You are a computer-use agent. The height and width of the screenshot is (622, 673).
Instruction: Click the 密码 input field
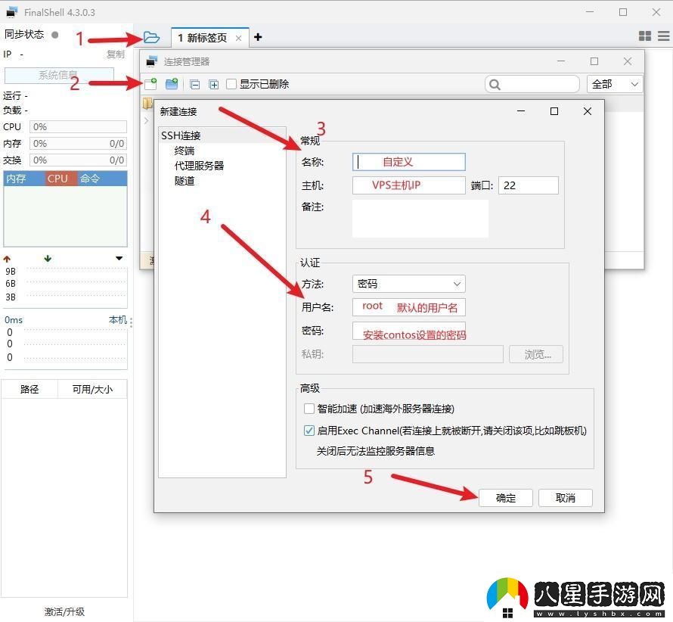point(408,331)
